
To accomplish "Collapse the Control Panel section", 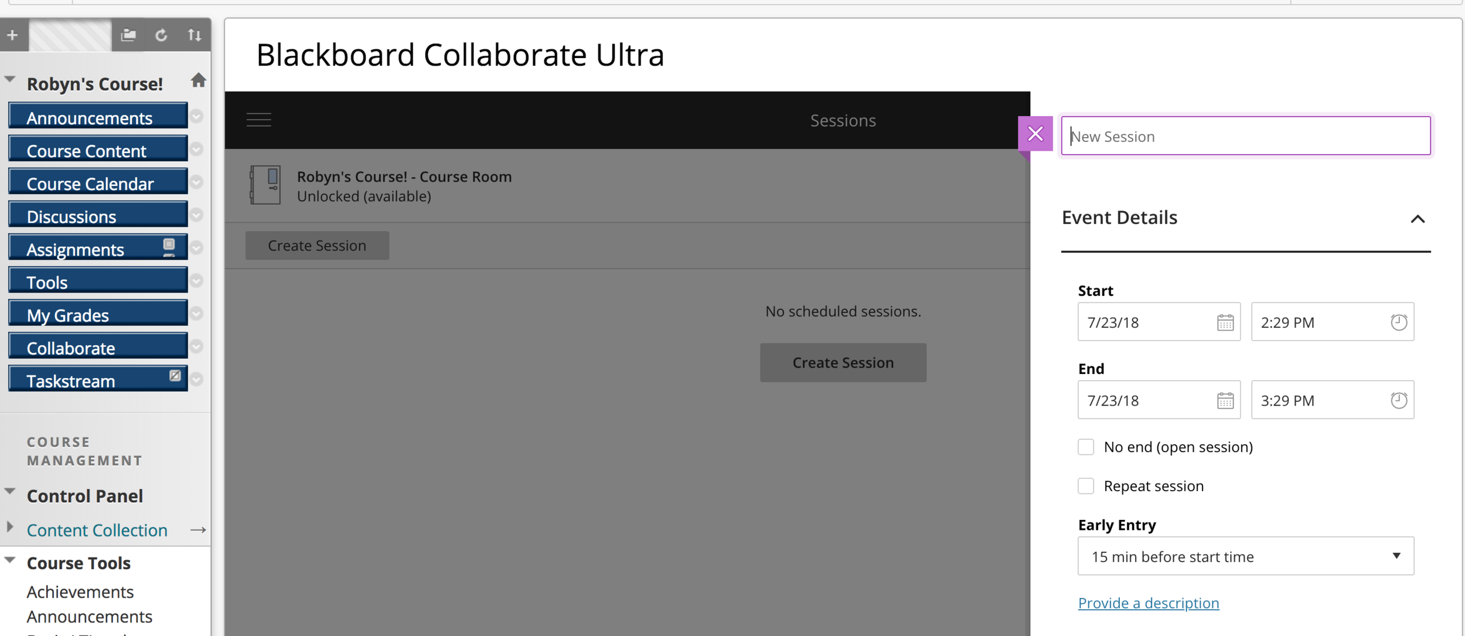I will point(10,491).
